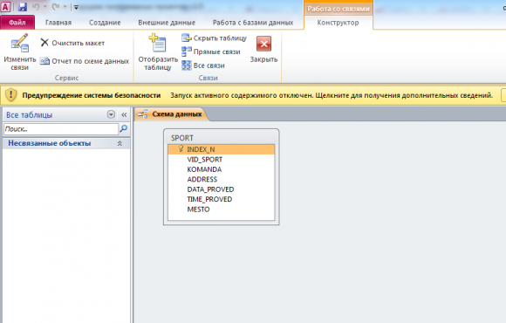The width and height of the screenshot is (506, 323).
Task: Click the search magnifier icon
Action: [x=124, y=128]
